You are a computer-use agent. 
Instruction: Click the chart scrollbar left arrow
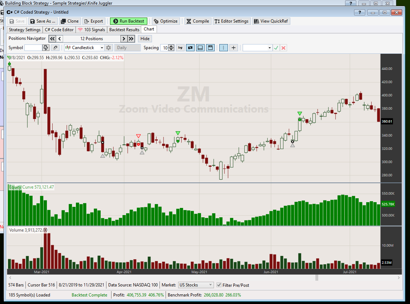click(10, 277)
